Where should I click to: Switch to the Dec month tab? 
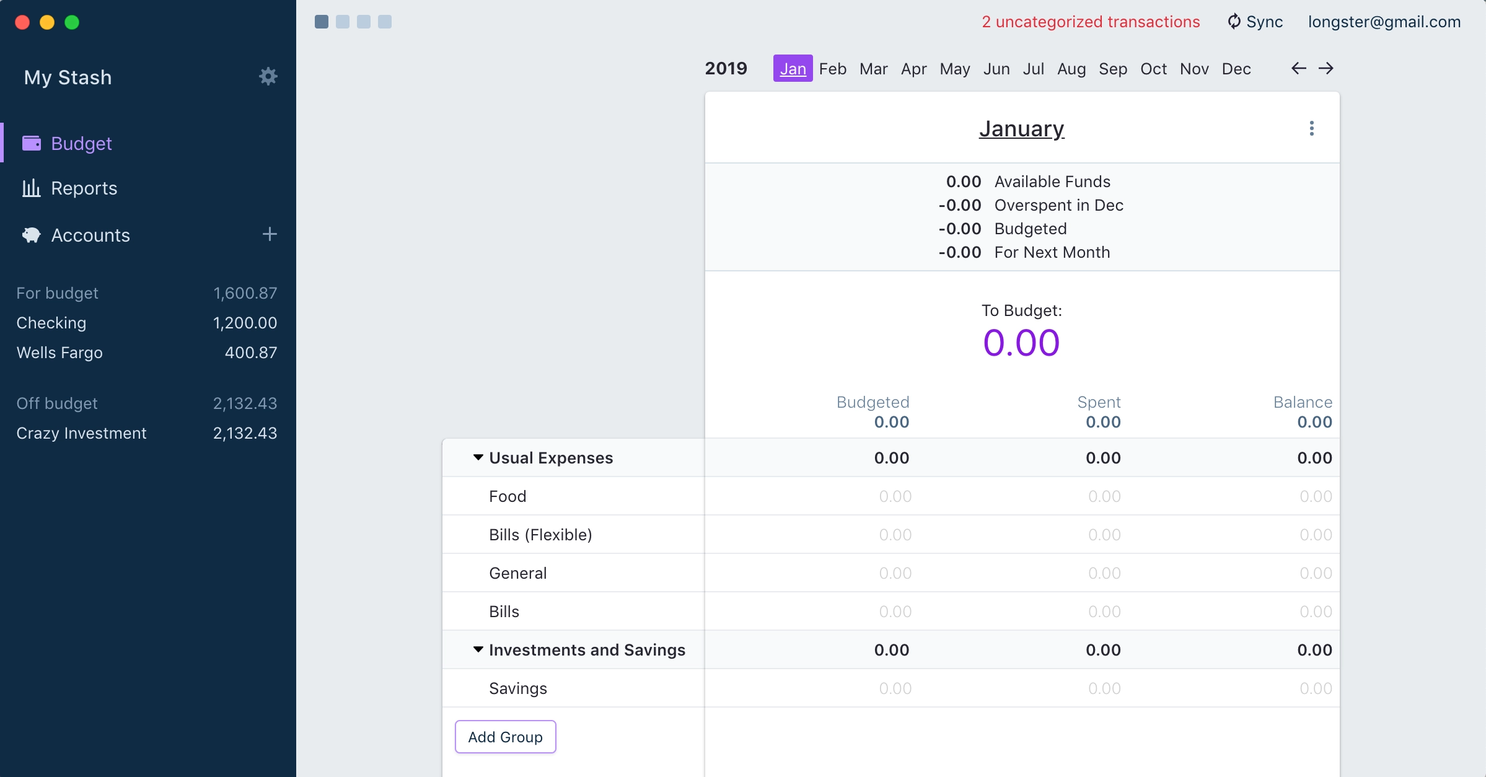pos(1236,69)
